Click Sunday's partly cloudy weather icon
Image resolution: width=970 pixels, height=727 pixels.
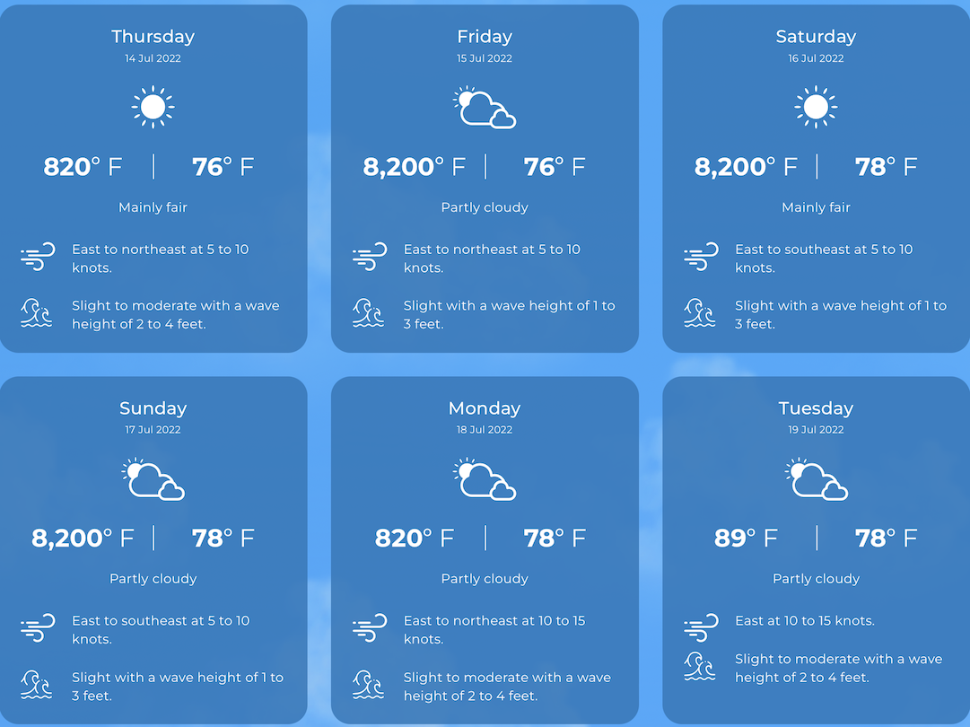point(153,479)
